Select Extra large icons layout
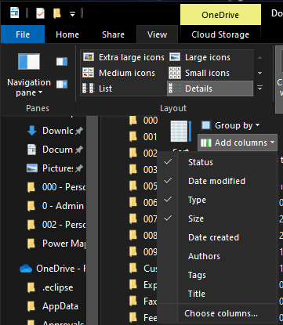Viewport: 283px width, 325px height. point(124,57)
